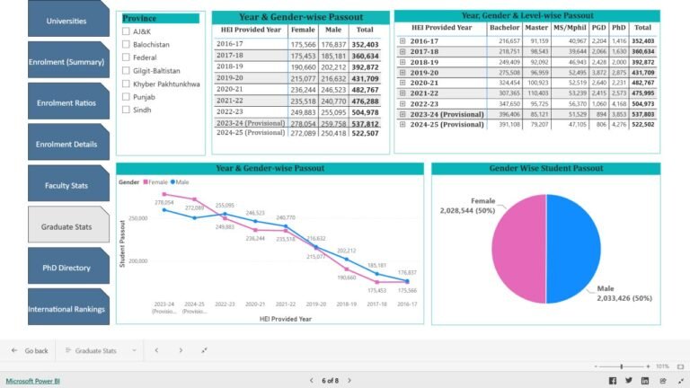Go to next page arrow beside 6 of 8

(x=349, y=381)
